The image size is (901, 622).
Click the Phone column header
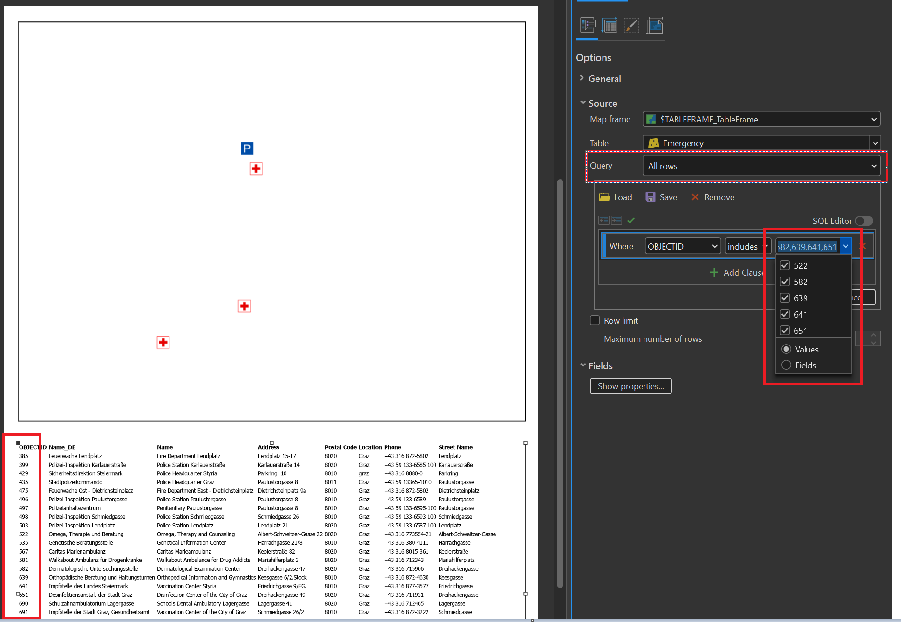click(x=393, y=447)
